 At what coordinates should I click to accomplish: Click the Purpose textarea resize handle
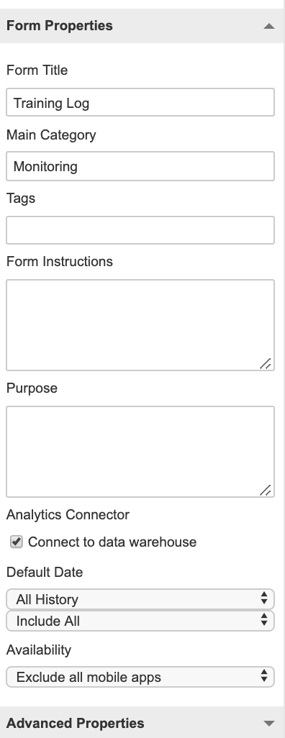[x=266, y=490]
